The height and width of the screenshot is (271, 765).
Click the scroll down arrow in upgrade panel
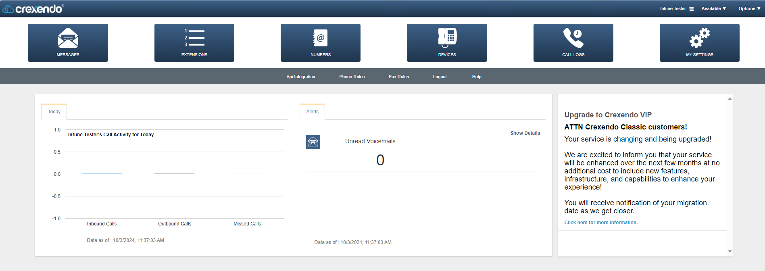coord(730,251)
